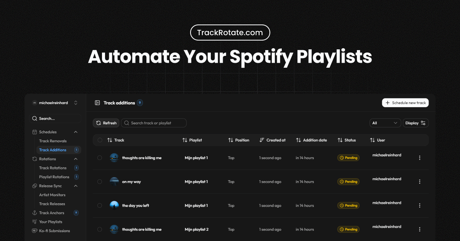Click the Ko-fi Submissions icon
This screenshot has width=460, height=241.
pyautogui.click(x=35, y=231)
